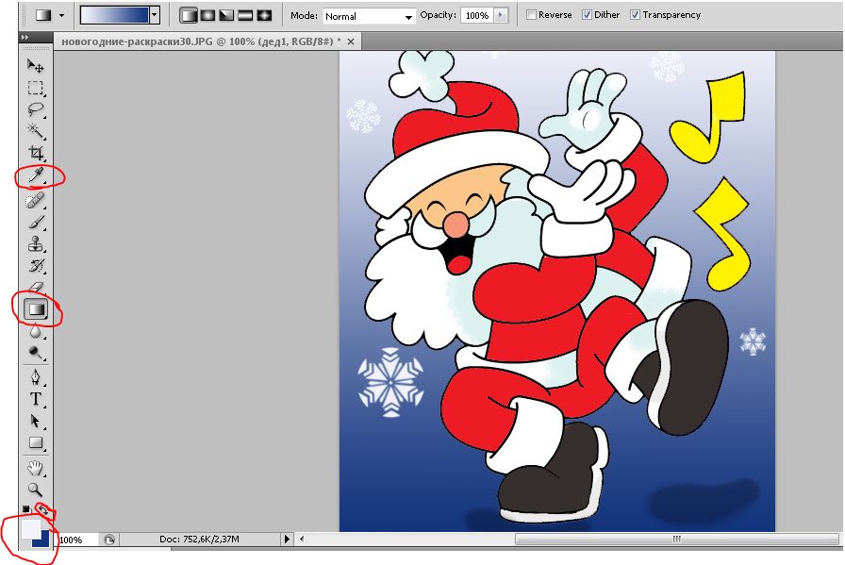Select the Move tool
Image resolution: width=845 pixels, height=565 pixels.
[36, 66]
